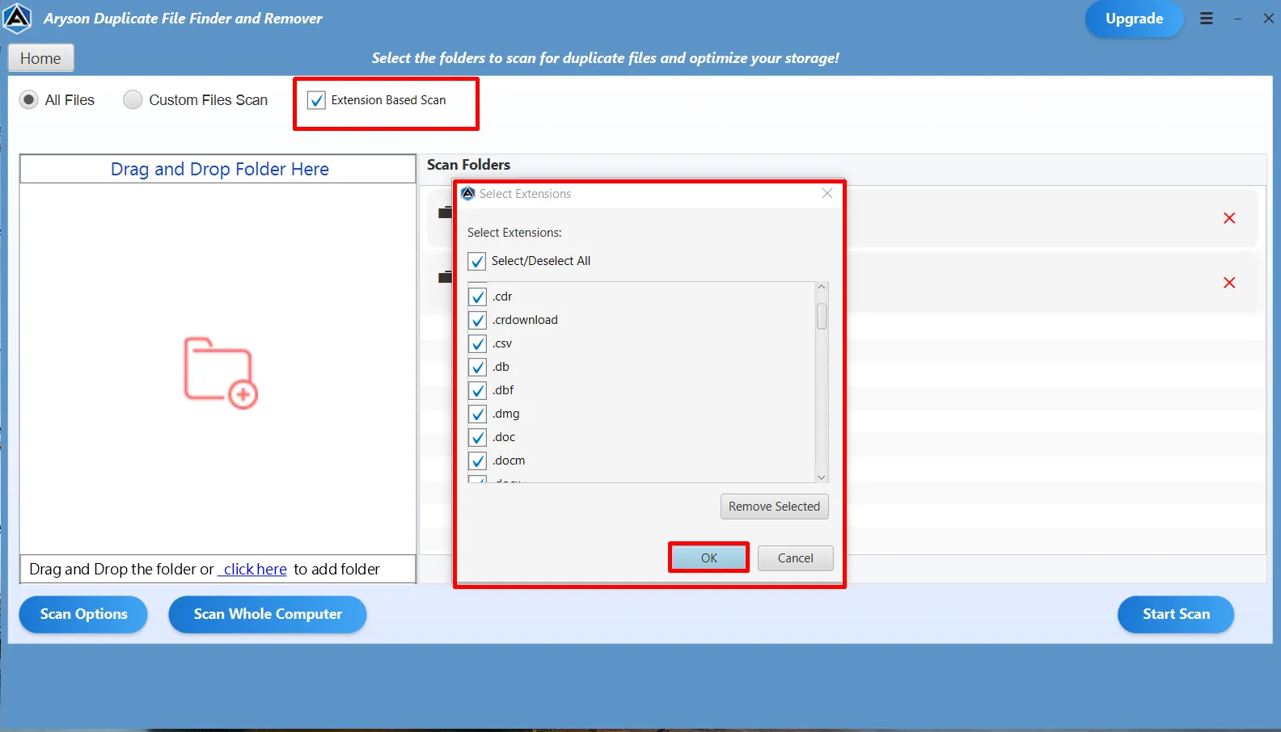Image resolution: width=1281 pixels, height=732 pixels.
Task: Click the add-folder icon in drop area
Action: click(x=220, y=373)
